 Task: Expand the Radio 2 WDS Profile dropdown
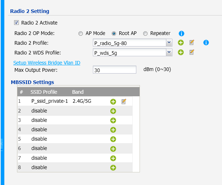tap(133, 52)
